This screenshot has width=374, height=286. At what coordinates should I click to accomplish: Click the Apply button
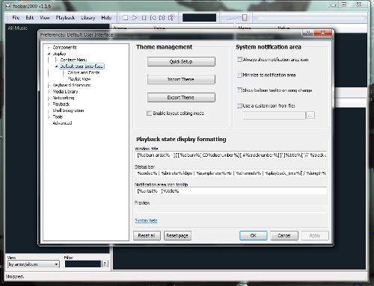click(315, 235)
